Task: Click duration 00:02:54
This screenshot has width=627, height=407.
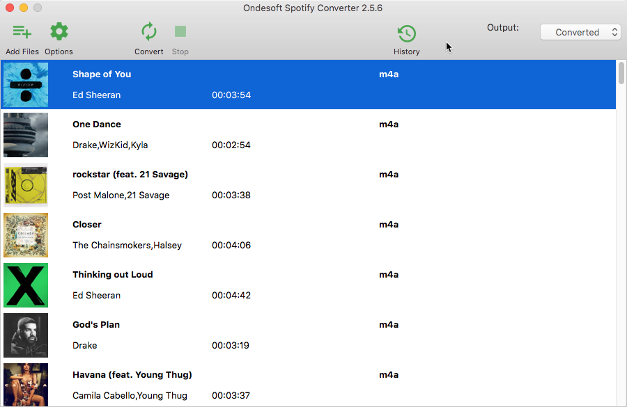Action: pos(231,145)
